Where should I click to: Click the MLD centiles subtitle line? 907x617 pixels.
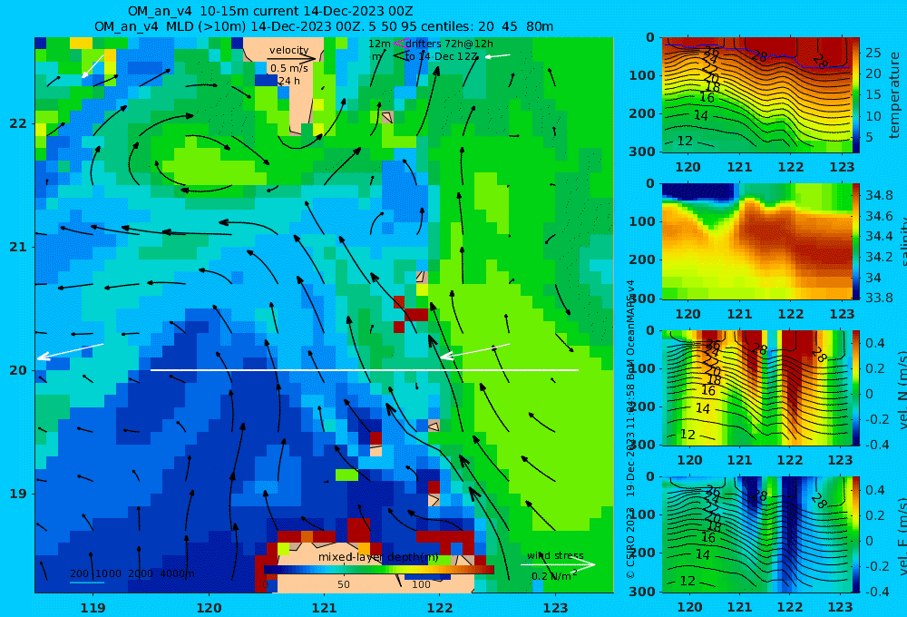tap(324, 26)
